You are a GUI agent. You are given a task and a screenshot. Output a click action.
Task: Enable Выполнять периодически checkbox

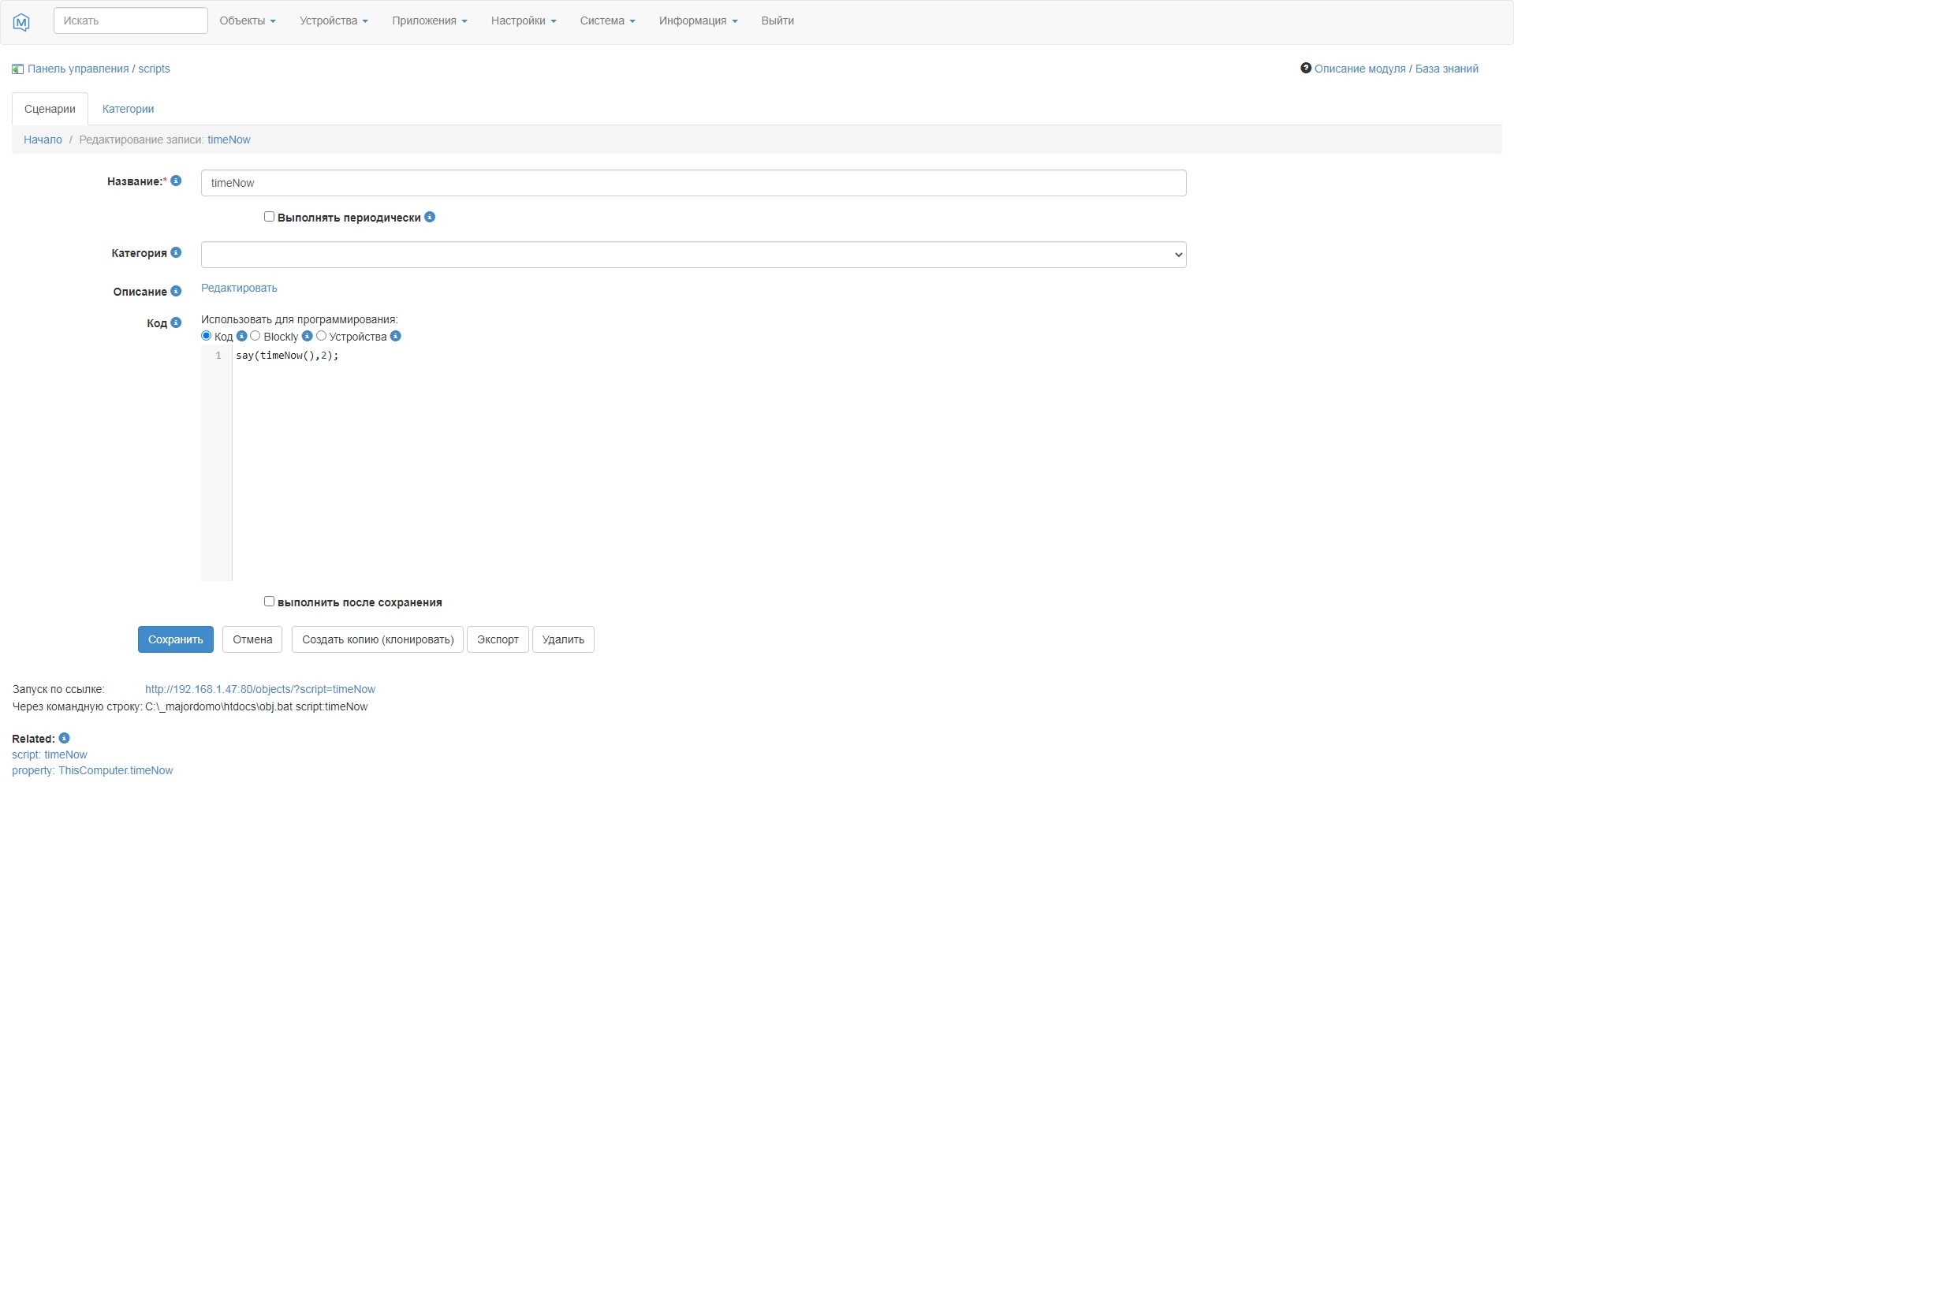point(269,217)
